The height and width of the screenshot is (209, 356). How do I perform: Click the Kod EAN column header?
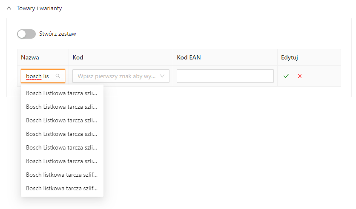click(189, 57)
